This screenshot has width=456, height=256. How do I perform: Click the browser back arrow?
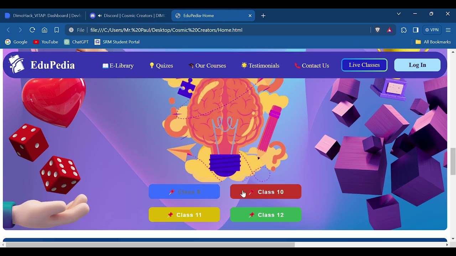pyautogui.click(x=9, y=30)
